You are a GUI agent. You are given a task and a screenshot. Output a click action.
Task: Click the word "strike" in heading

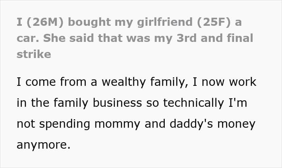pos(33,54)
